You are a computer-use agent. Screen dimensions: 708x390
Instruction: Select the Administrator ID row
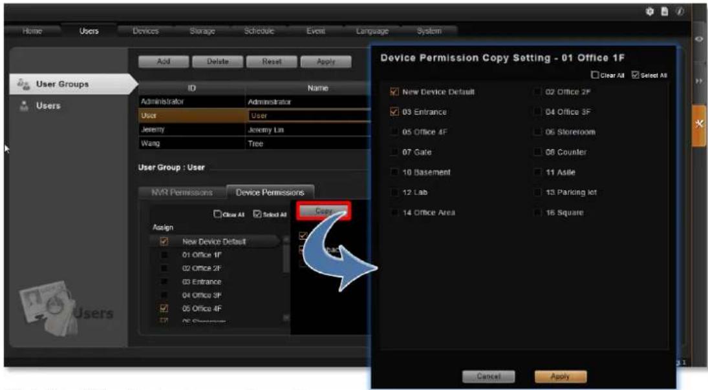click(x=192, y=101)
